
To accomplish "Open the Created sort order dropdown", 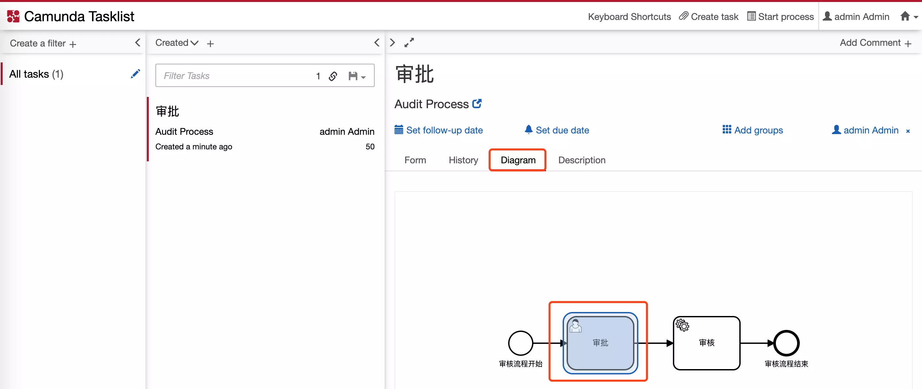I will [176, 42].
